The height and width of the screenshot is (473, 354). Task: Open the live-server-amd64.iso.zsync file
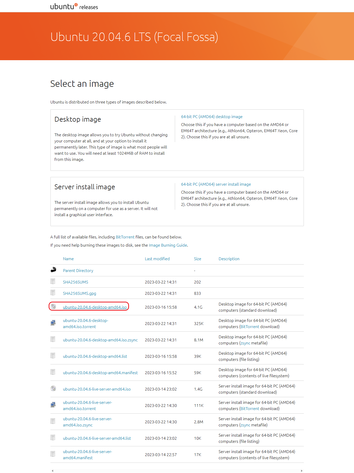click(x=88, y=422)
